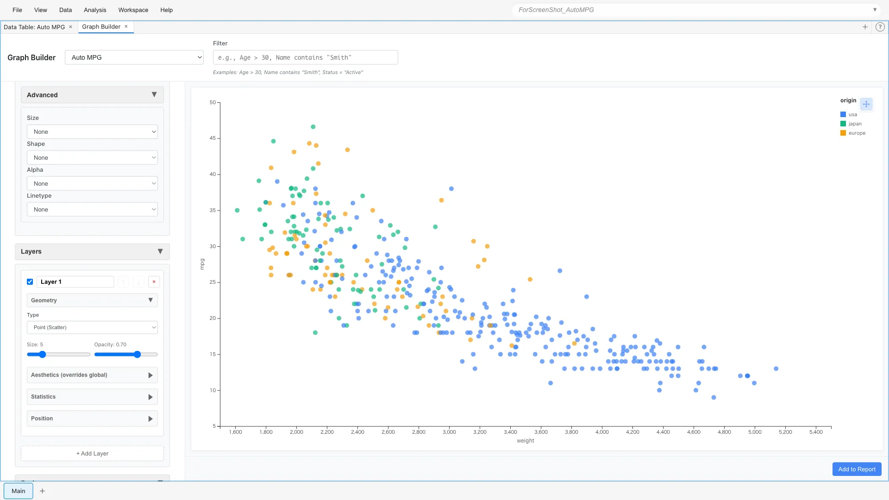The image size is (889, 500).
Task: Close the Graph Builder tab
Action: pyautogui.click(x=126, y=26)
